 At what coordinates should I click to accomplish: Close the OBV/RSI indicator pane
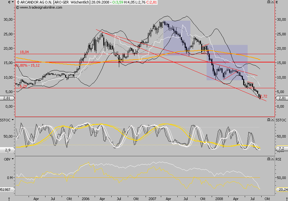pos(272,158)
